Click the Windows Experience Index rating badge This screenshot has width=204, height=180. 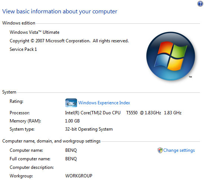tap(71, 103)
